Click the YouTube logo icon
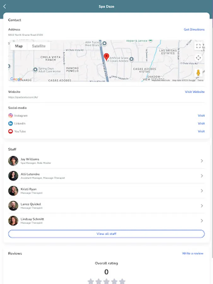 10,131
